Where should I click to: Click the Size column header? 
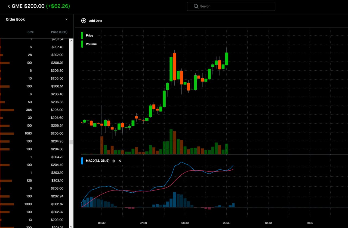pyautogui.click(x=30, y=32)
